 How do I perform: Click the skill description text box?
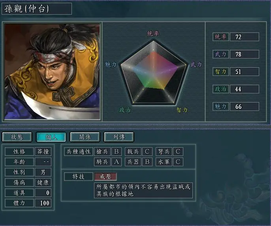coord(143,190)
